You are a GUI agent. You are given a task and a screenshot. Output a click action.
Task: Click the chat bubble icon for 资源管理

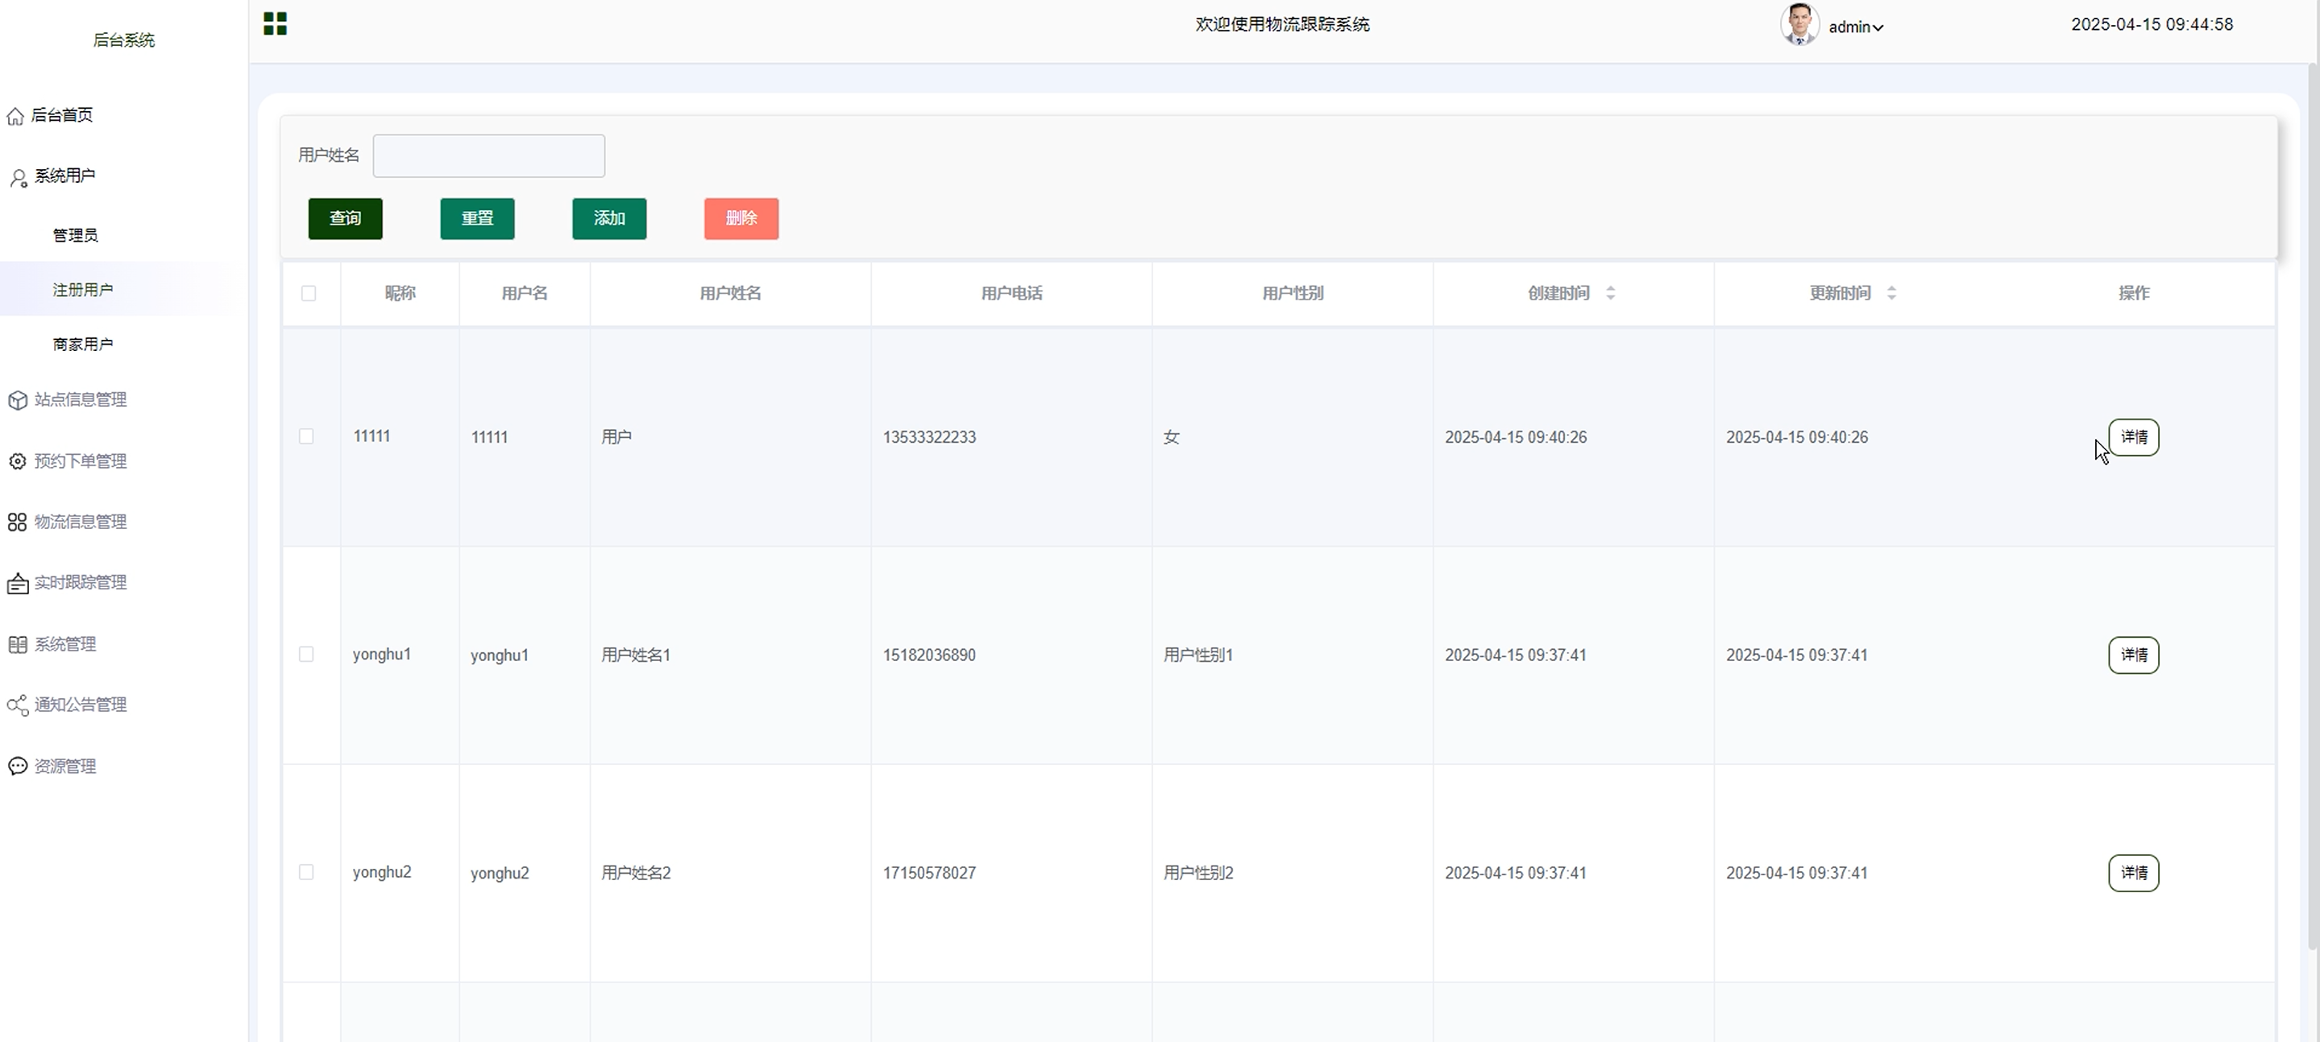pyautogui.click(x=17, y=767)
